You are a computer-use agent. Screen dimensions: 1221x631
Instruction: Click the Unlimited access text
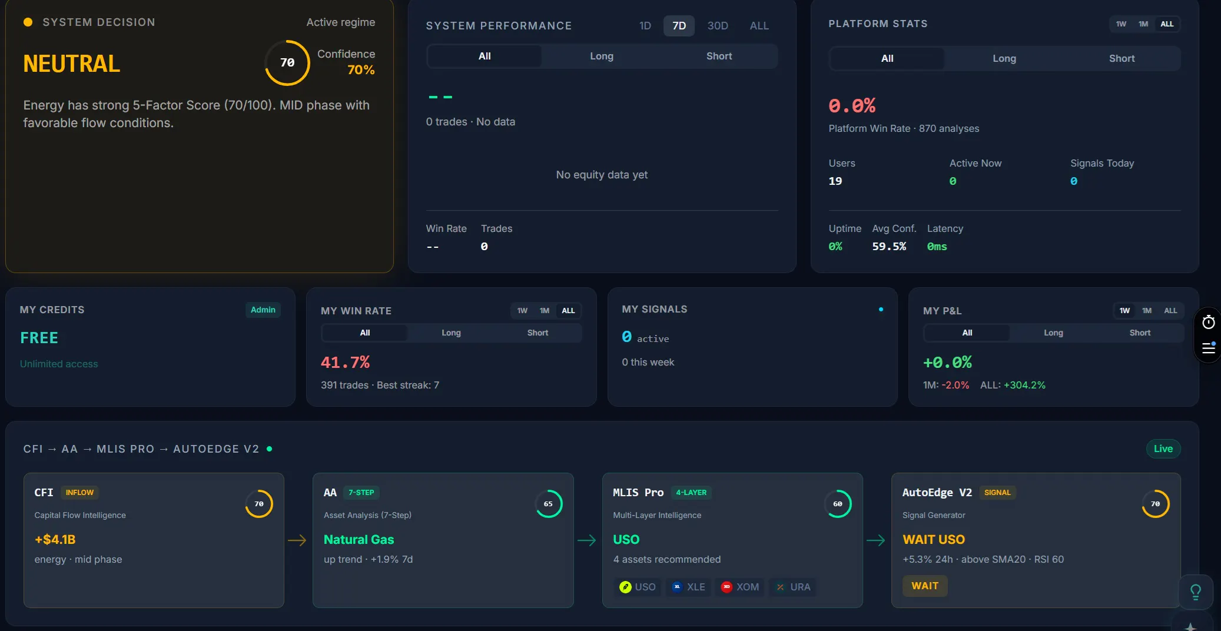click(x=59, y=364)
